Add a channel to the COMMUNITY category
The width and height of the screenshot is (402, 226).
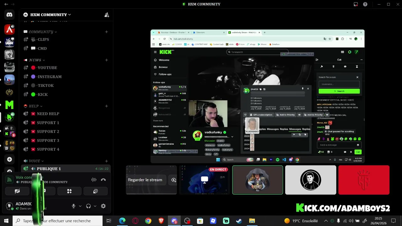106,32
